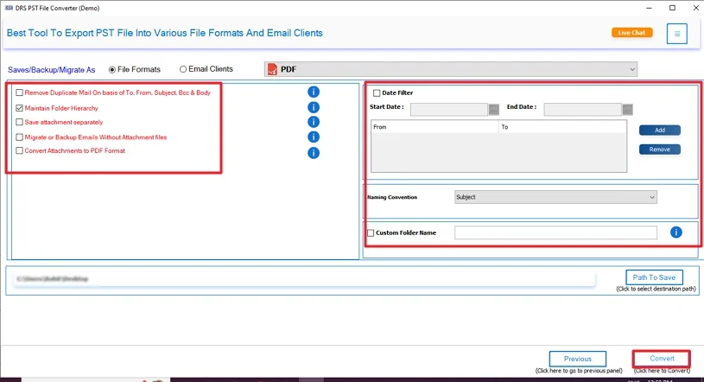Image resolution: width=704 pixels, height=382 pixels.
Task: Click the Path To Save button
Action: pyautogui.click(x=654, y=277)
